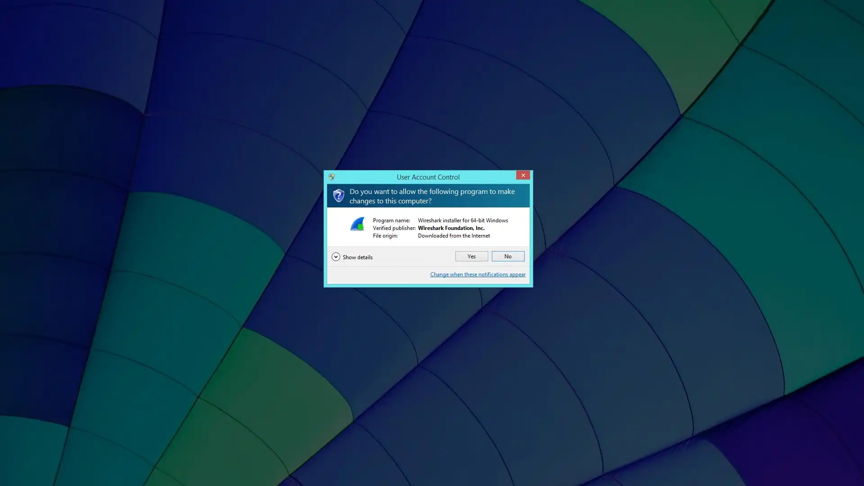The height and width of the screenshot is (486, 864).
Task: Click the Show details text label
Action: (358, 257)
